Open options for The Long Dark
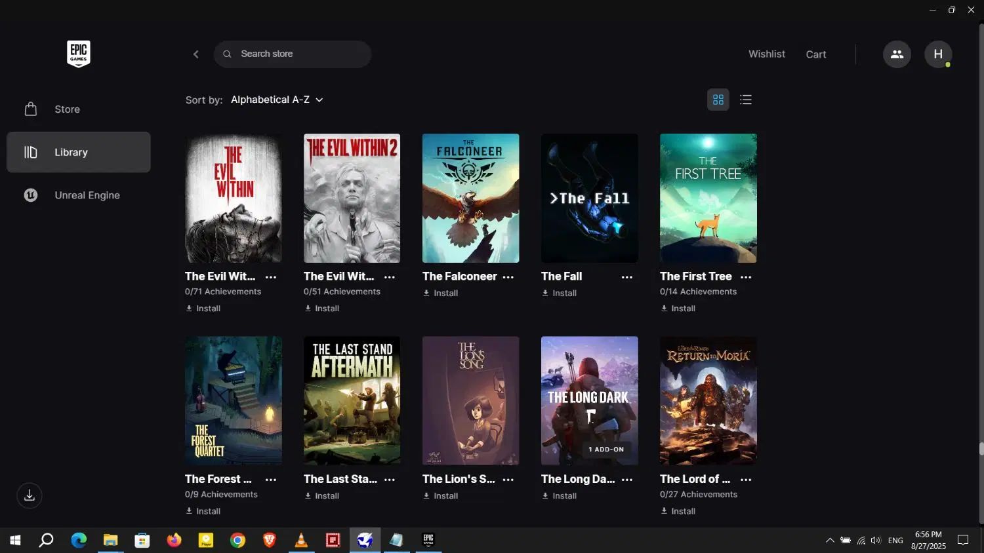Viewport: 984px width, 553px height. coord(627,480)
